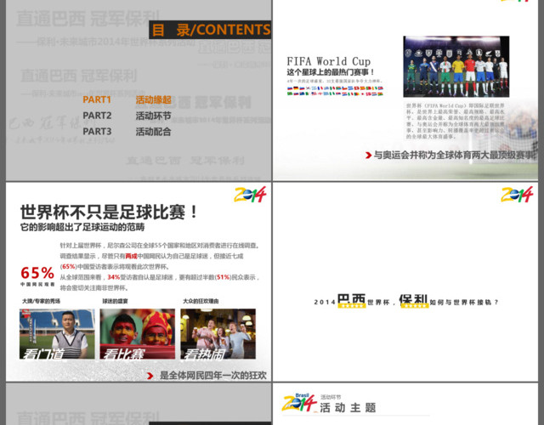This screenshot has height=425, width=544.
Task: Click the row of national flags
Action: pos(335,91)
